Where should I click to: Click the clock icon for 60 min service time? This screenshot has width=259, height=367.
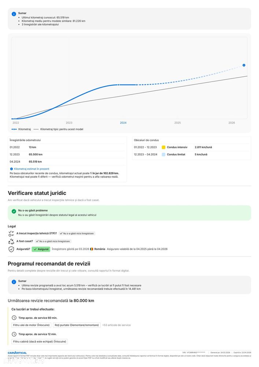coord(14,318)
